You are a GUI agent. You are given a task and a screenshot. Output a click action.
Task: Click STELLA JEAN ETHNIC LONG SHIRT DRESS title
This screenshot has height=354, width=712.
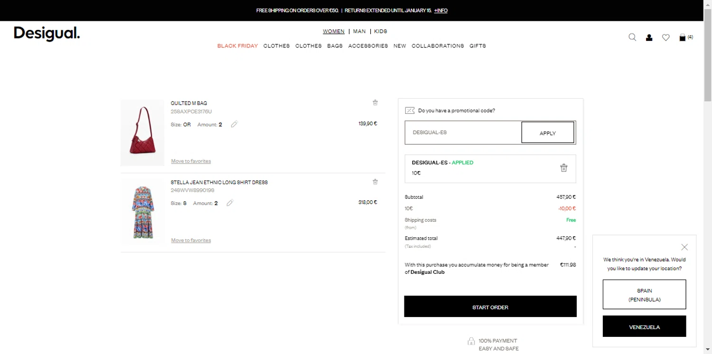(x=219, y=182)
